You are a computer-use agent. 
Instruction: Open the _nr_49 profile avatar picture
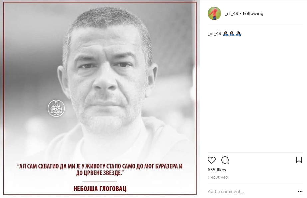click(x=214, y=13)
